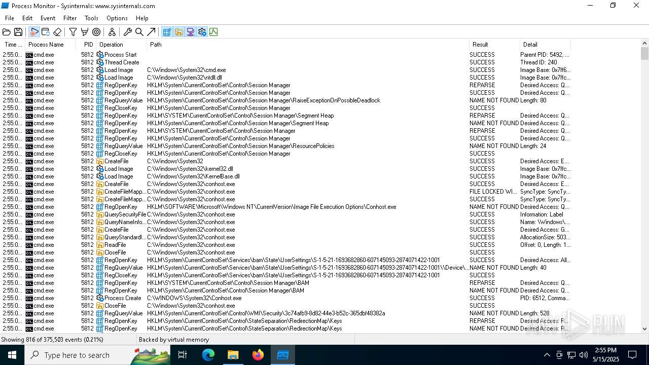Open the Event menu
Screen dimensions: 649x365
(48, 18)
